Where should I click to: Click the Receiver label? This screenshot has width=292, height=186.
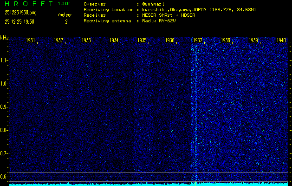[95, 15]
